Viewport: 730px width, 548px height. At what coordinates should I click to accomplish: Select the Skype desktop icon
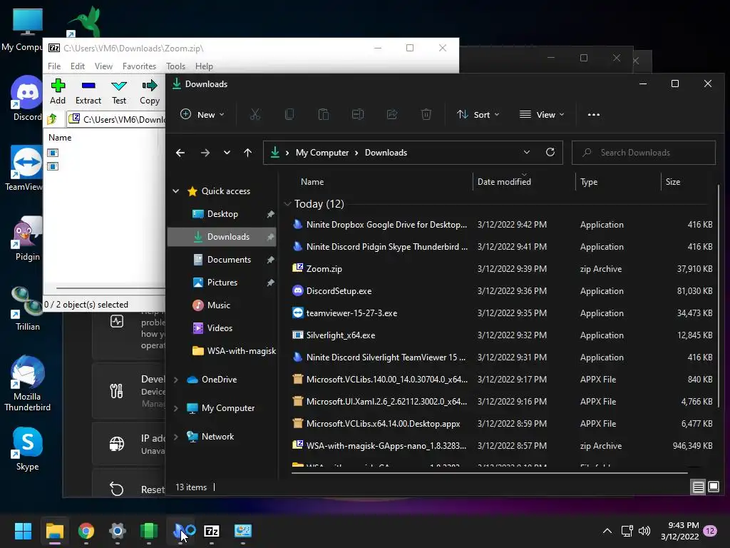pyautogui.click(x=28, y=449)
